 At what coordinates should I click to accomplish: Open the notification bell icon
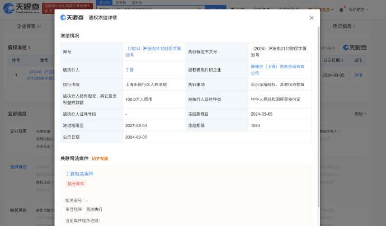(x=341, y=10)
